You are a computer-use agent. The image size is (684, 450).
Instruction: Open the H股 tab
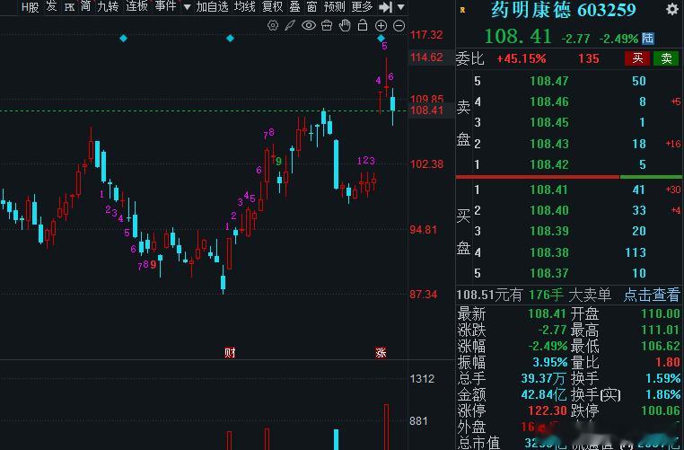tap(31, 6)
